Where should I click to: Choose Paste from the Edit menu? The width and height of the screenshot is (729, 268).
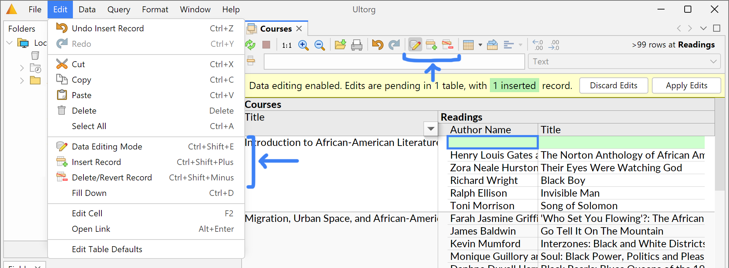(x=146, y=95)
